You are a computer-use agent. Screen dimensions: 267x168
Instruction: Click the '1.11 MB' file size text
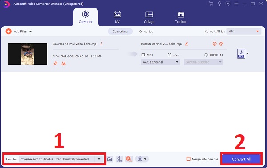(x=96, y=56)
